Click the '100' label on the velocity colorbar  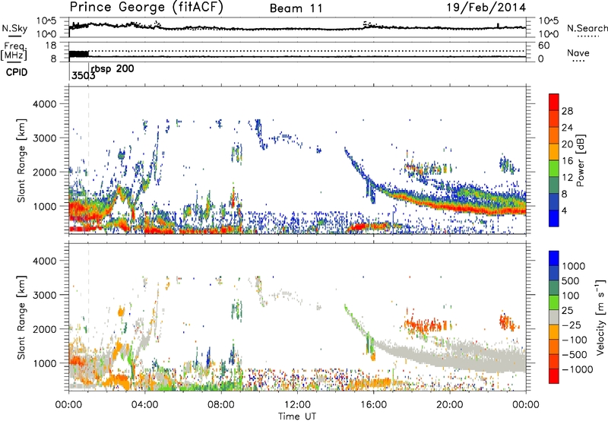pyautogui.click(x=571, y=296)
